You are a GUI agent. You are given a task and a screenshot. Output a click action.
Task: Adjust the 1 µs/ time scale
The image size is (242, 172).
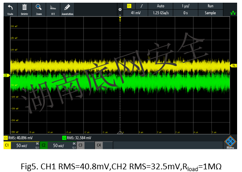(186, 6)
